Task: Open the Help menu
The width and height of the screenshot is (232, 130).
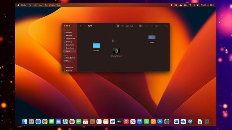Action: (x=59, y=5)
